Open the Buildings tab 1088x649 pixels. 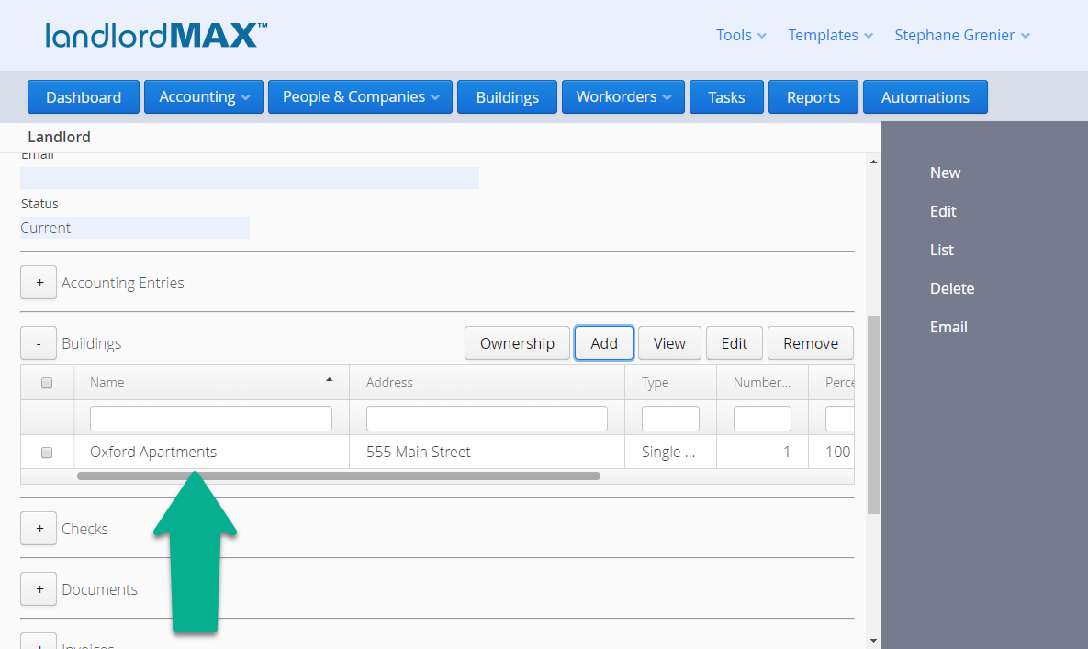click(x=507, y=97)
